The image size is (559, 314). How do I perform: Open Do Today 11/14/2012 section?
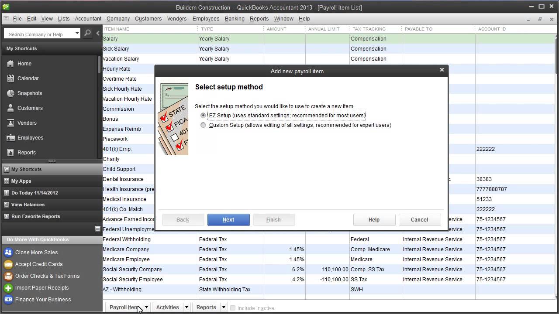click(x=52, y=193)
